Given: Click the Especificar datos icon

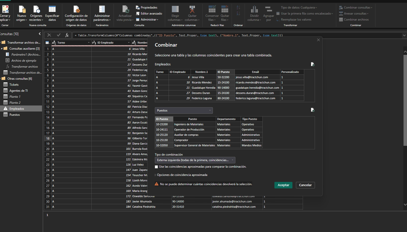Looking at the screenshot, I should point(52,10).
